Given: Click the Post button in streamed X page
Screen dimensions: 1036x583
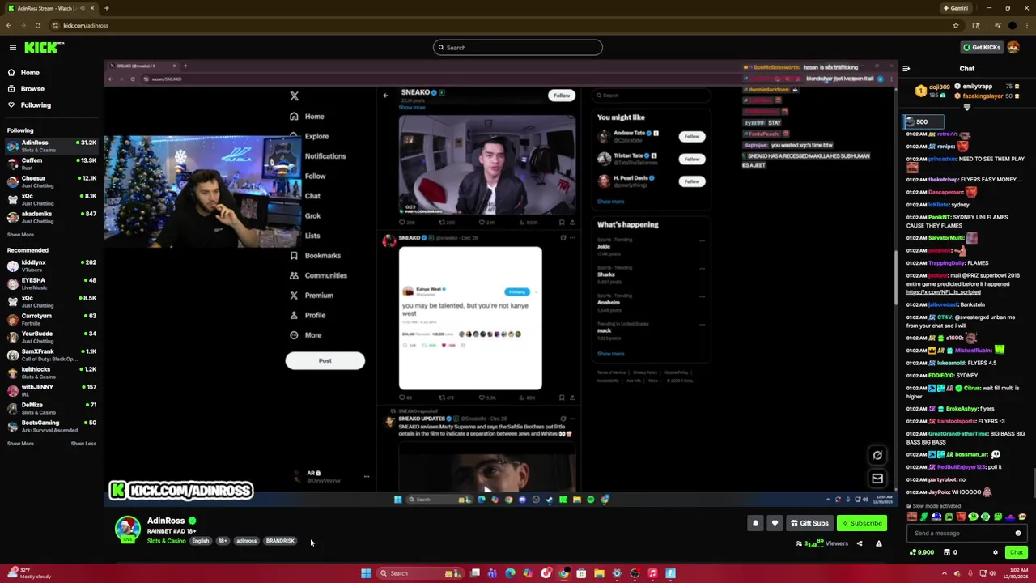Looking at the screenshot, I should pyautogui.click(x=325, y=360).
